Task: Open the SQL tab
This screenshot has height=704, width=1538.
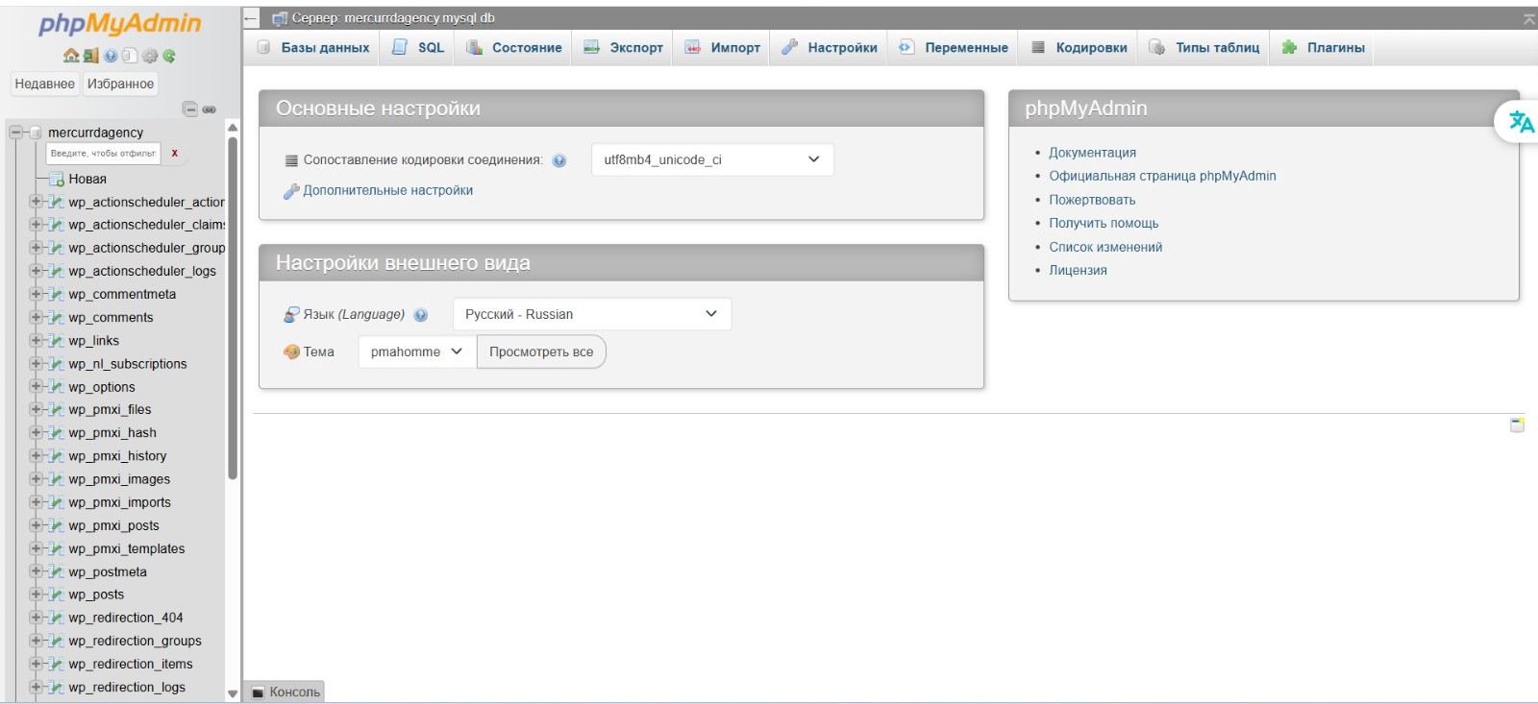Action: coord(418,47)
